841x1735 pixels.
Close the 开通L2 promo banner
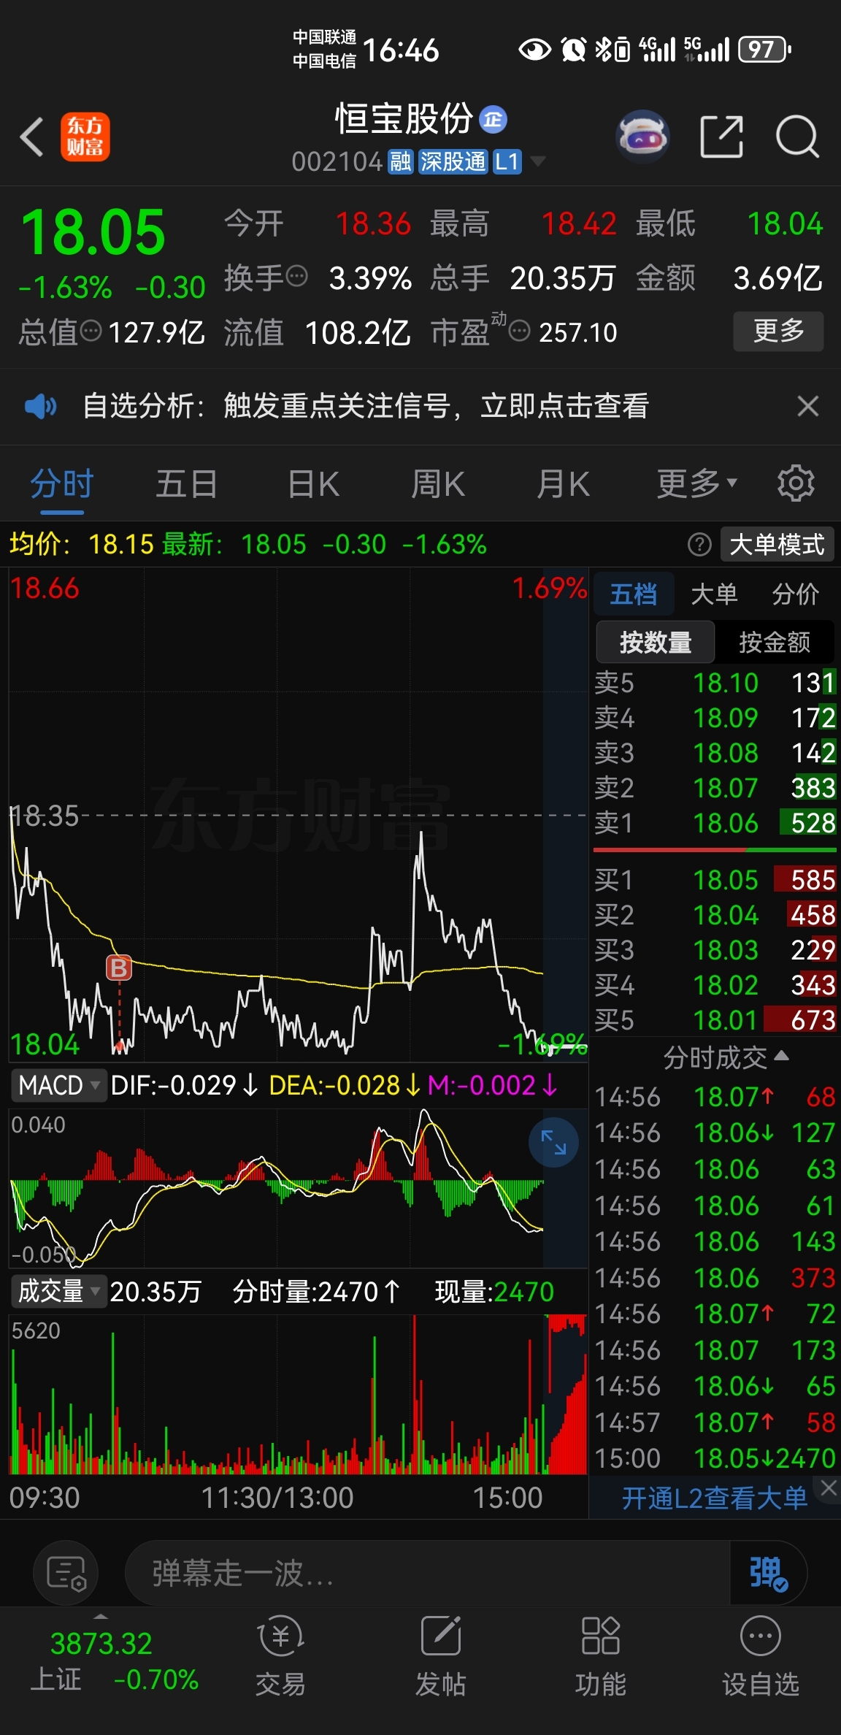tap(829, 1487)
